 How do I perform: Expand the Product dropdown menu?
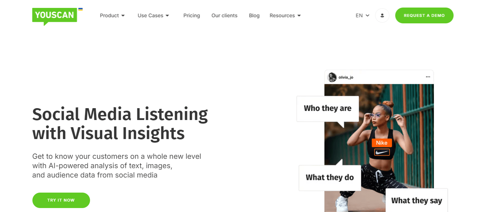(112, 15)
